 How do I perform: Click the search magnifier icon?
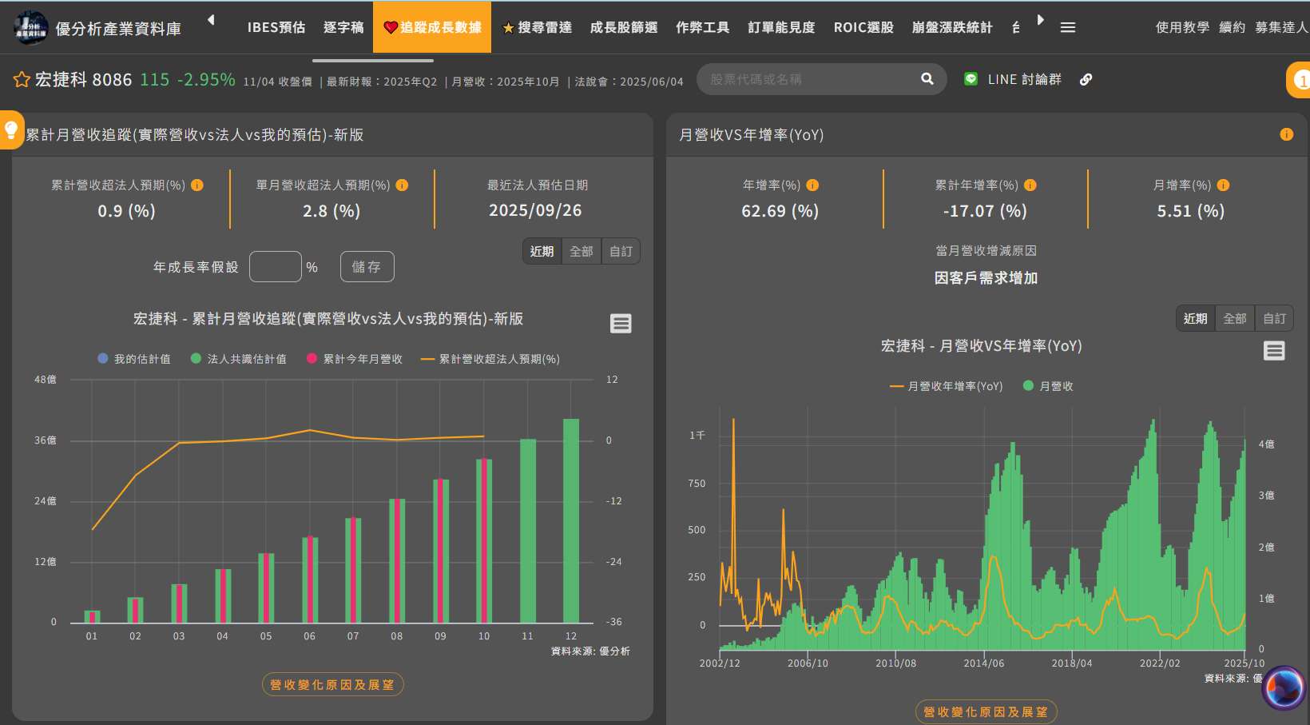tap(927, 79)
